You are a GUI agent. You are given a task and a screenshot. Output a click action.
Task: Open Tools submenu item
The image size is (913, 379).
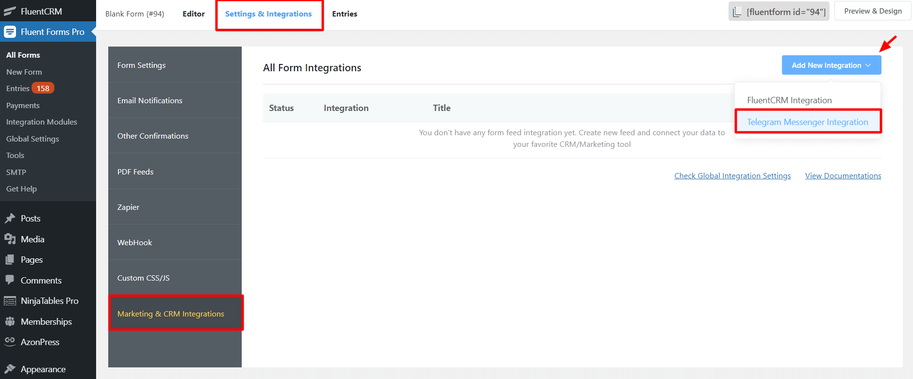[15, 155]
